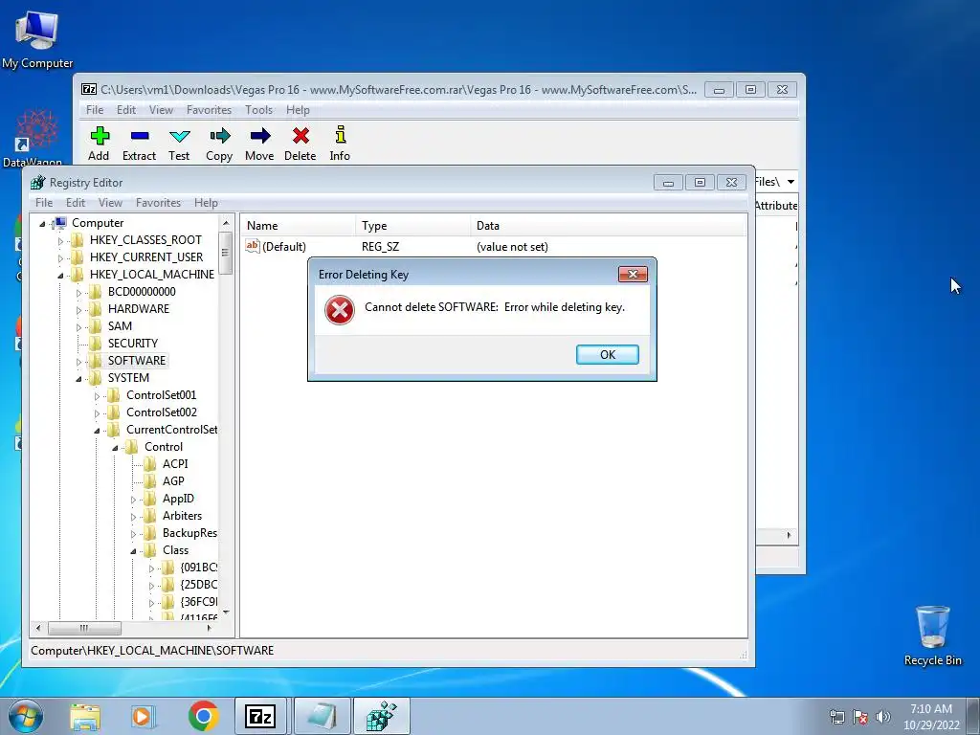The image size is (980, 735).
Task: Click the Extract icon in 7-Zip
Action: tap(140, 136)
